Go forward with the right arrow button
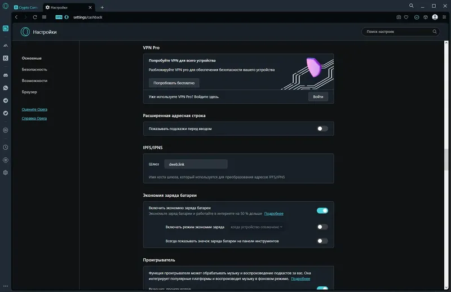This screenshot has height=292, width=451. pyautogui.click(x=25, y=17)
